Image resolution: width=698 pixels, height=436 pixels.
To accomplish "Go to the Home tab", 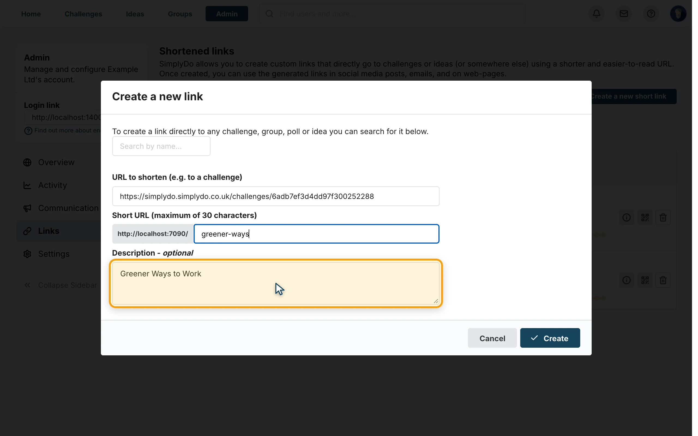I will tap(31, 14).
